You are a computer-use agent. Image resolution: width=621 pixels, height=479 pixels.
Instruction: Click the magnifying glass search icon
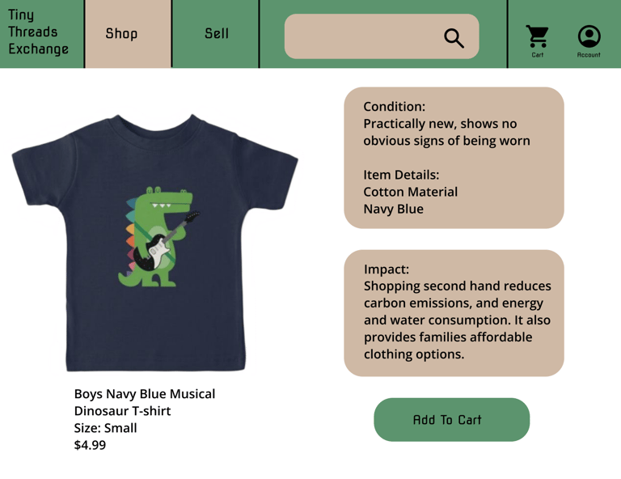454,38
